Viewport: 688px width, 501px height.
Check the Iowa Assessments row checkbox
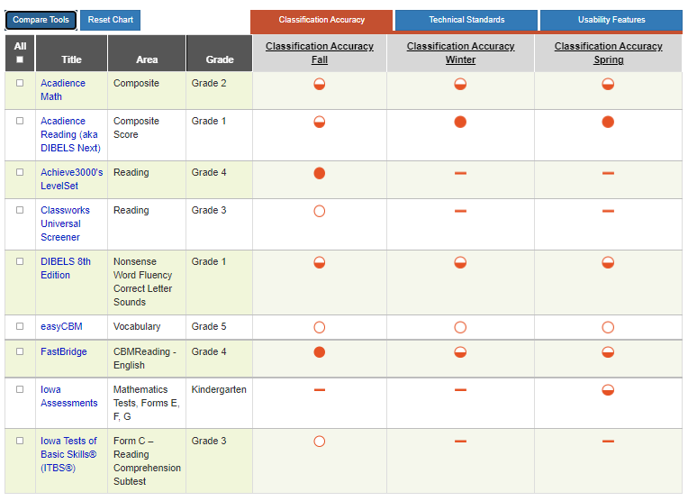(20, 389)
